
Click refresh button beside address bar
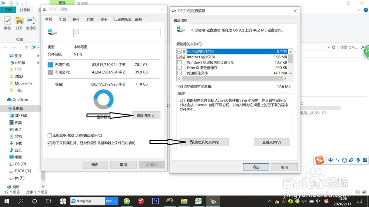pyautogui.click(x=334, y=47)
